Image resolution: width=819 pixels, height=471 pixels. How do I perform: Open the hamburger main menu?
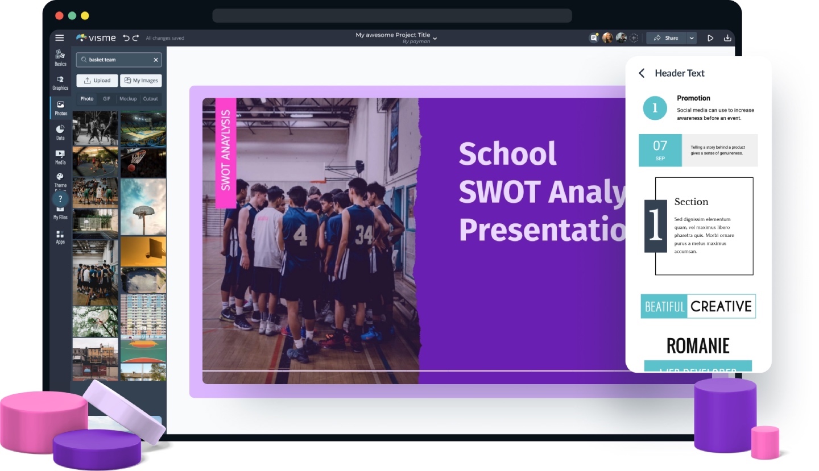point(60,38)
